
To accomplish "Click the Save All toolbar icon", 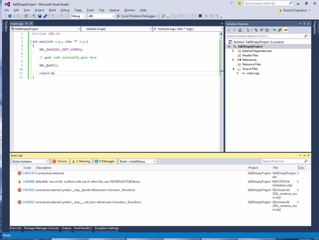I will click(45, 16).
